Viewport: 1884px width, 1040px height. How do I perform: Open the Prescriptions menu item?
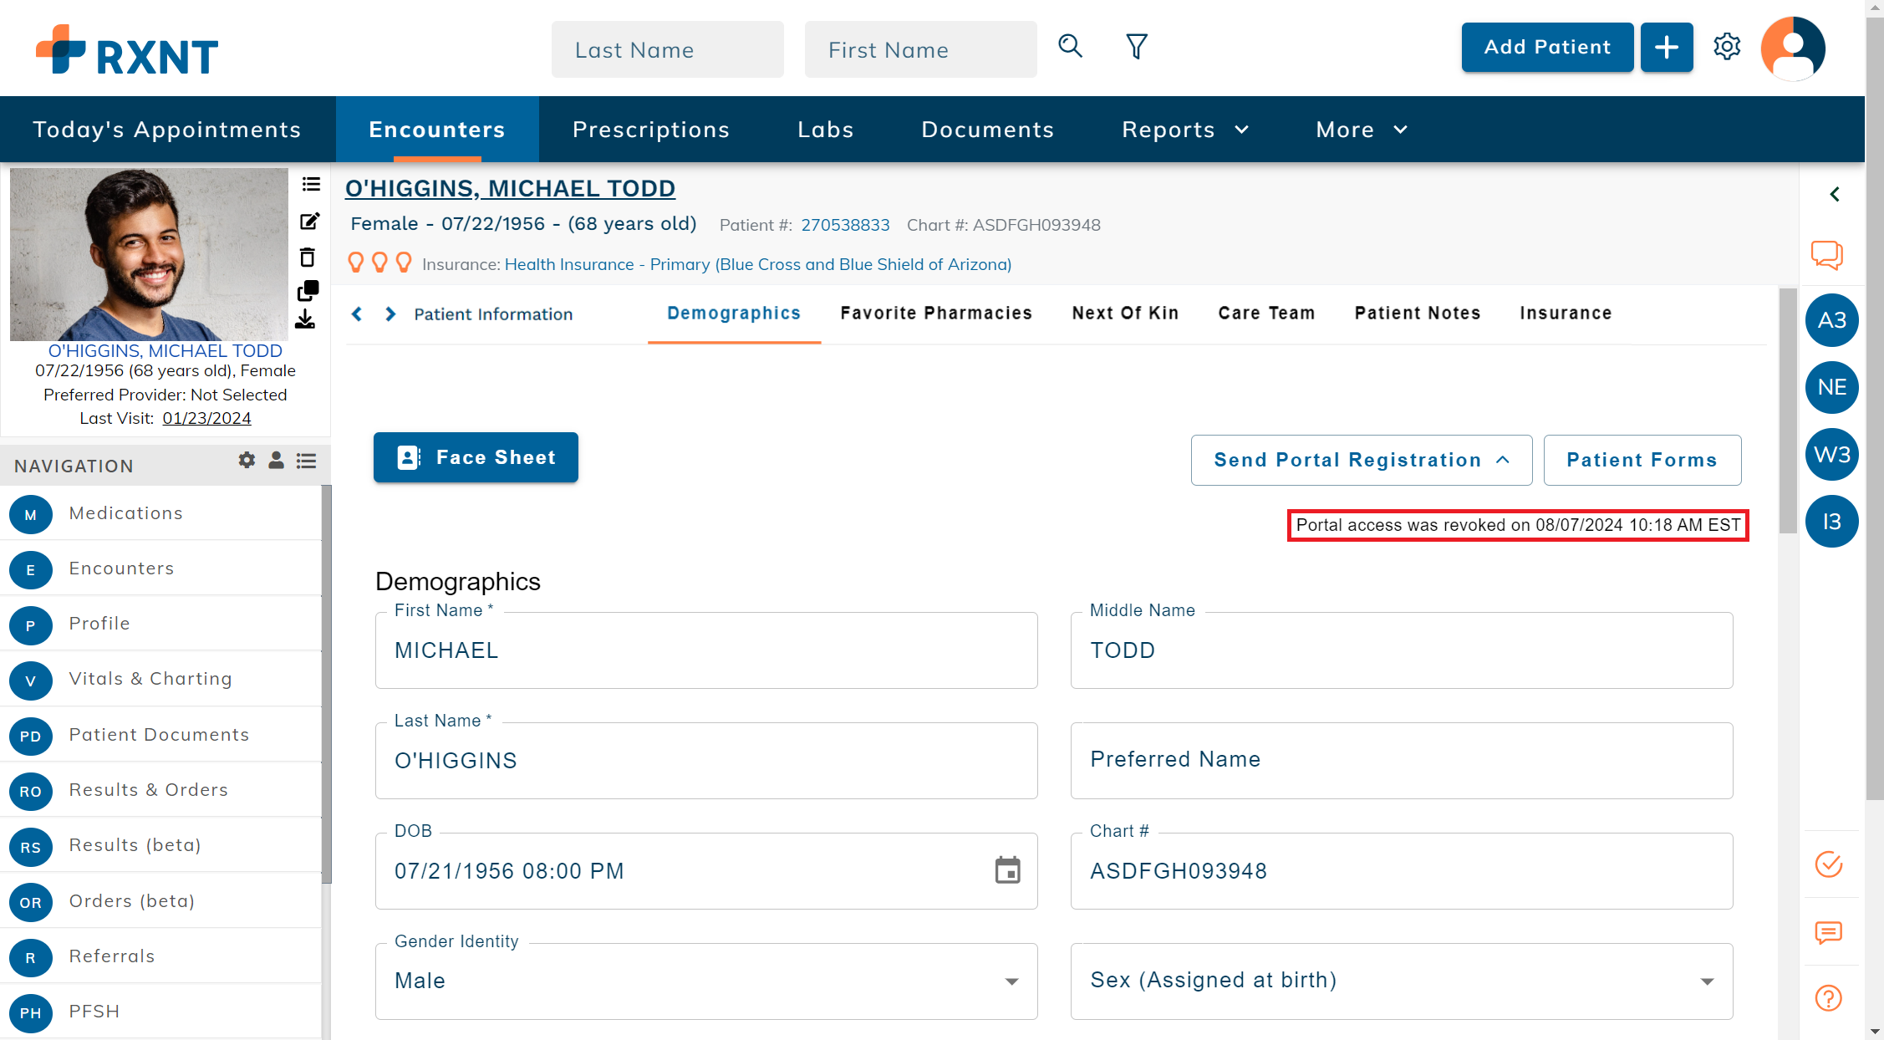[650, 130]
